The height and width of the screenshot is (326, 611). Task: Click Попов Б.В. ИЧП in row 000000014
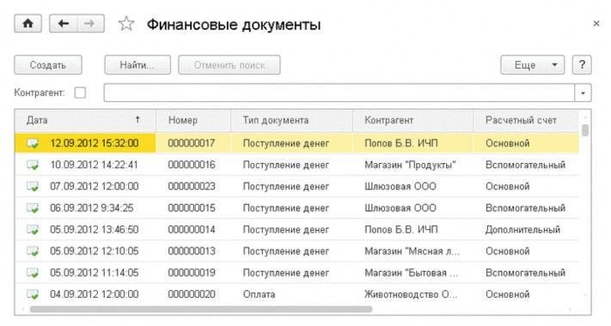coord(401,230)
